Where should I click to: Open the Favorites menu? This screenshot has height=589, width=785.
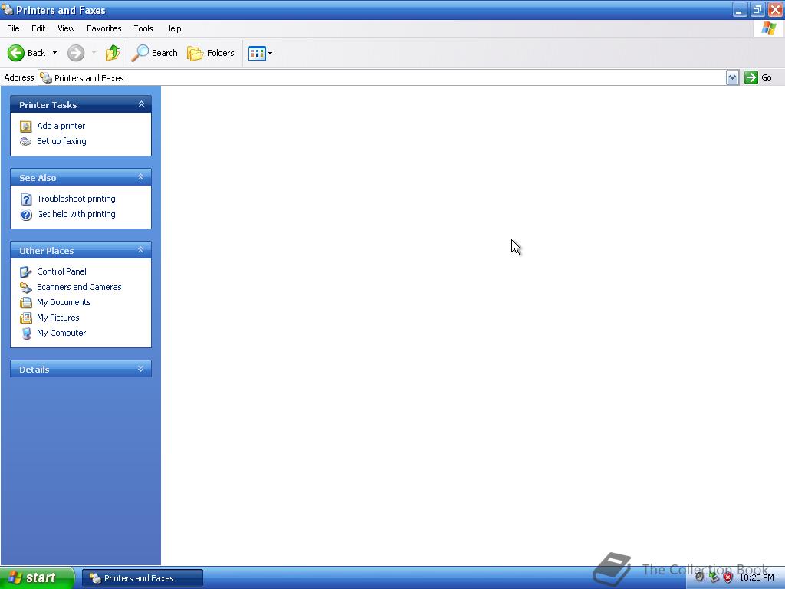(103, 28)
